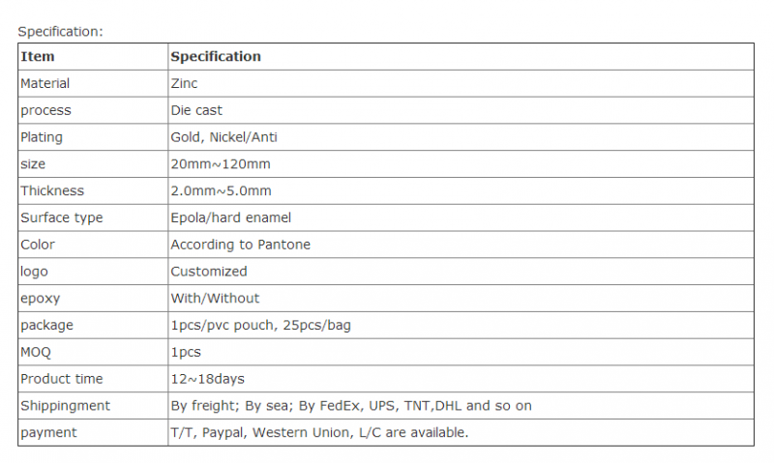This screenshot has width=774, height=463.
Task: Click the 'Specification' column header
Action: pos(216,57)
